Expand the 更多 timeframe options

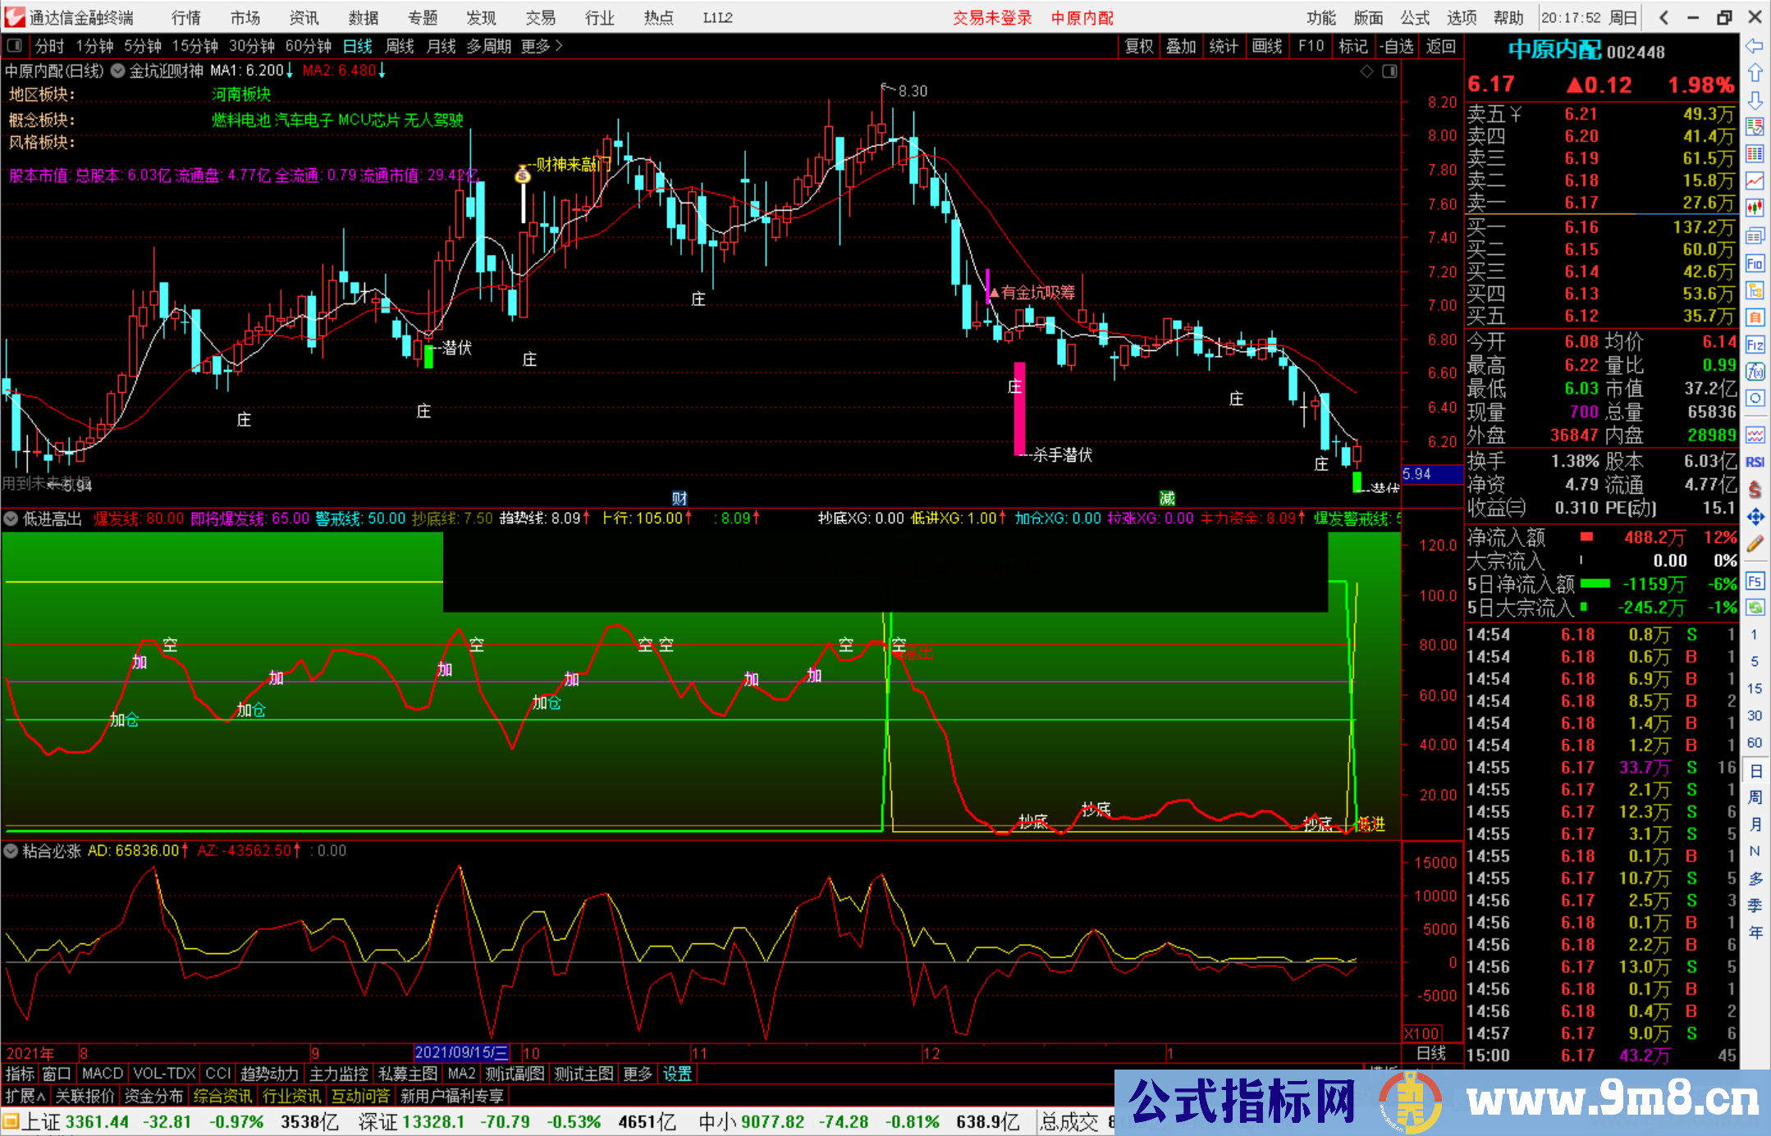(x=542, y=46)
